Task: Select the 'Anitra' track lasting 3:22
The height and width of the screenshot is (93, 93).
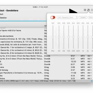Action: pos(47,79)
